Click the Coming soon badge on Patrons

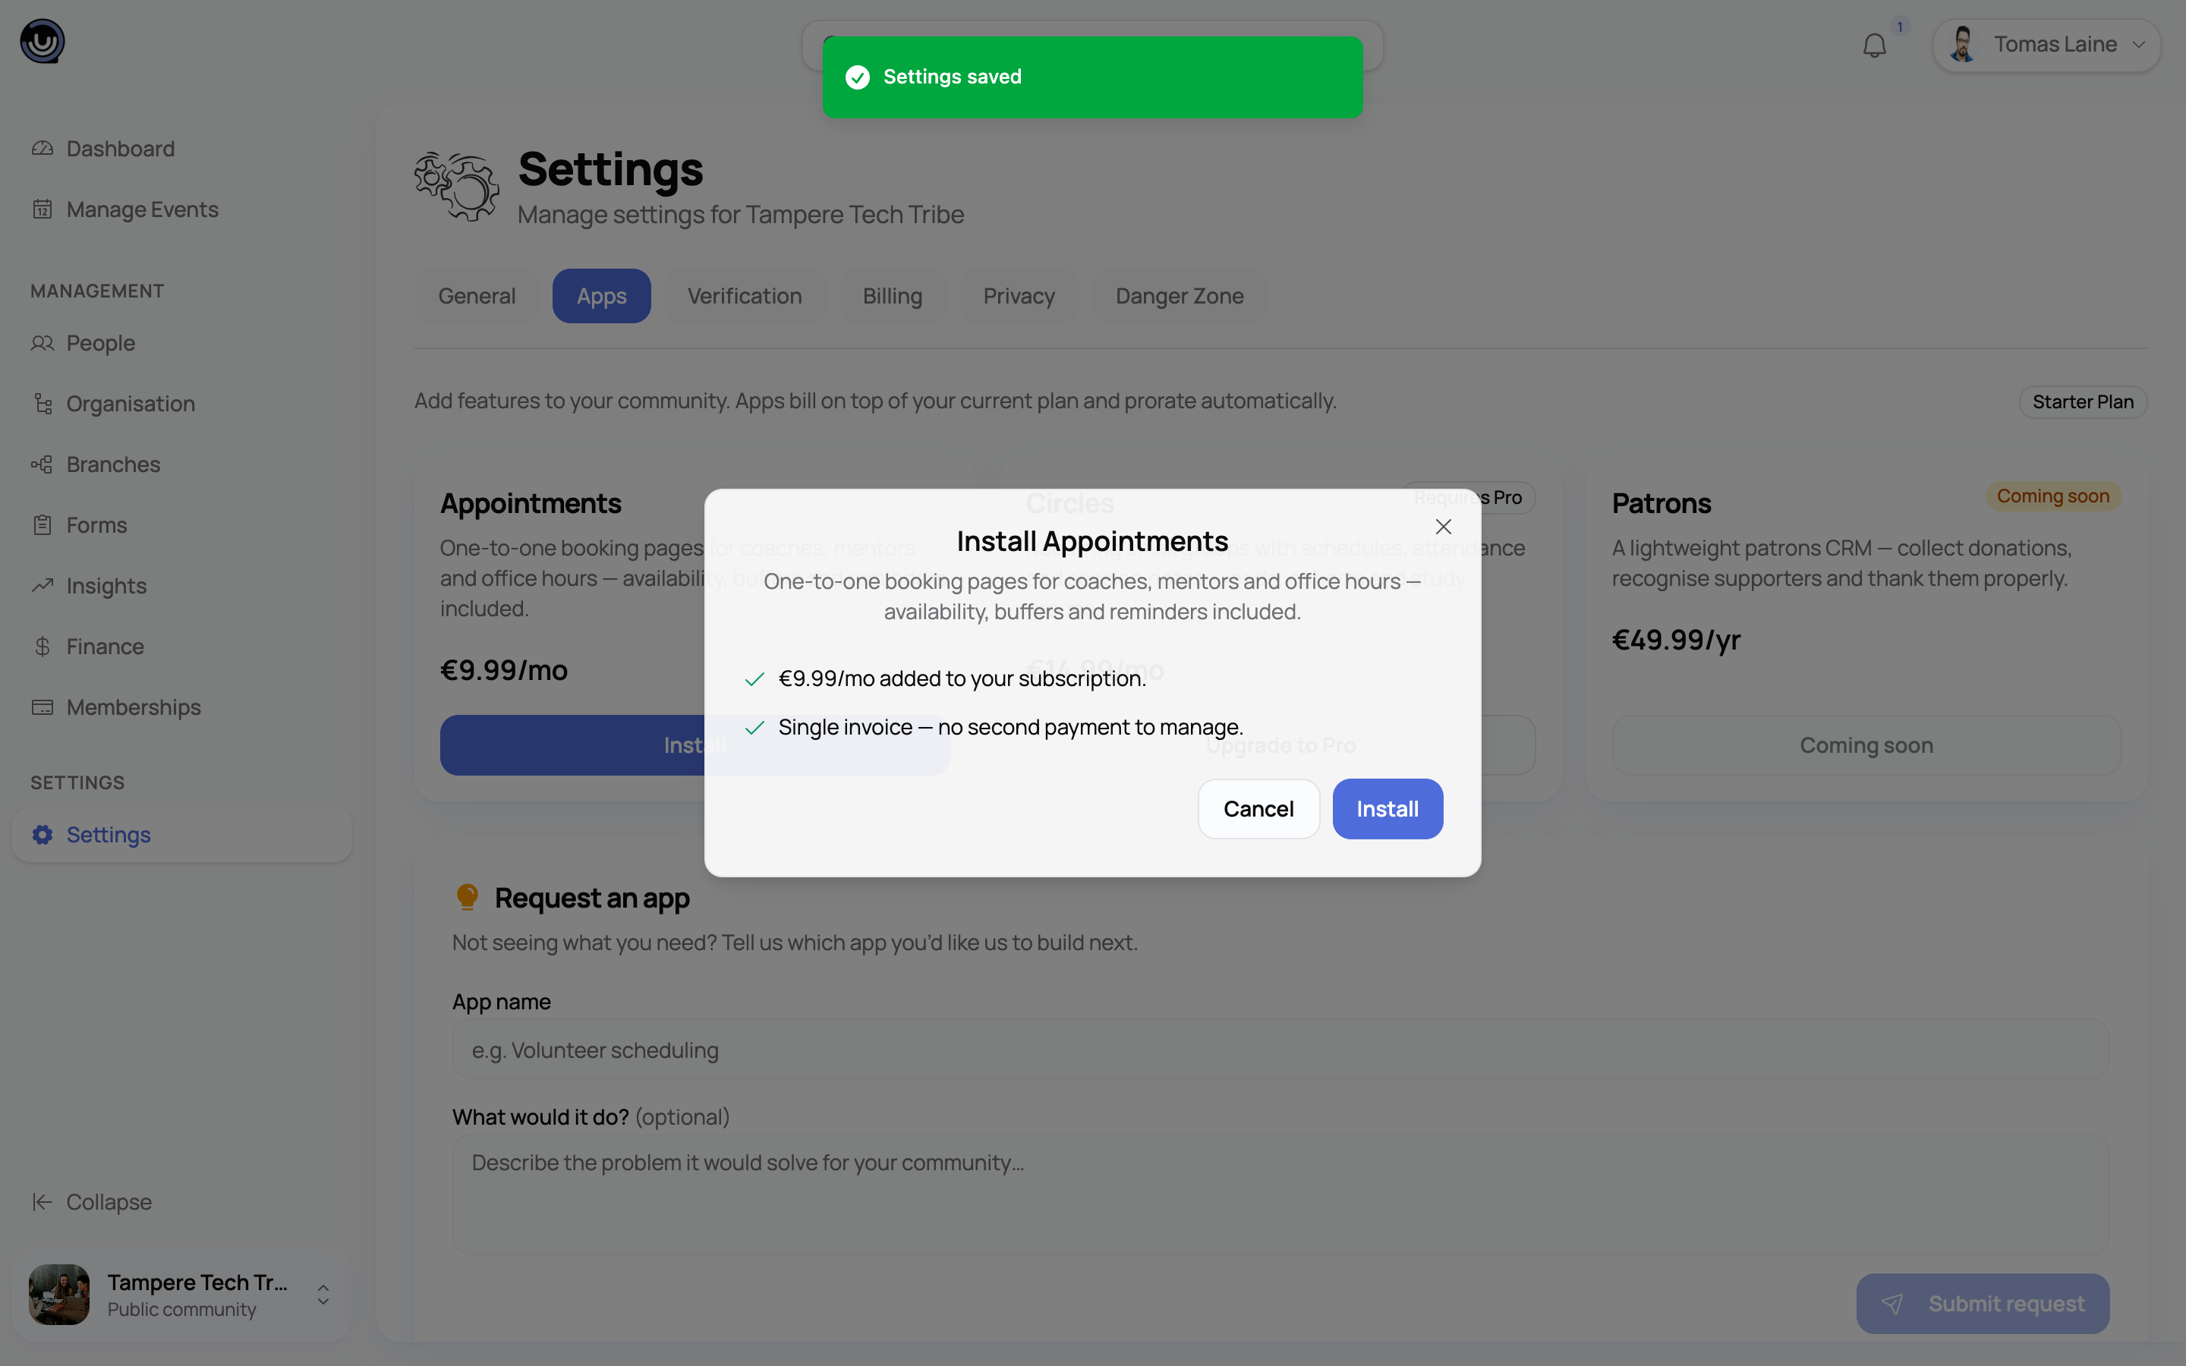coord(2052,496)
